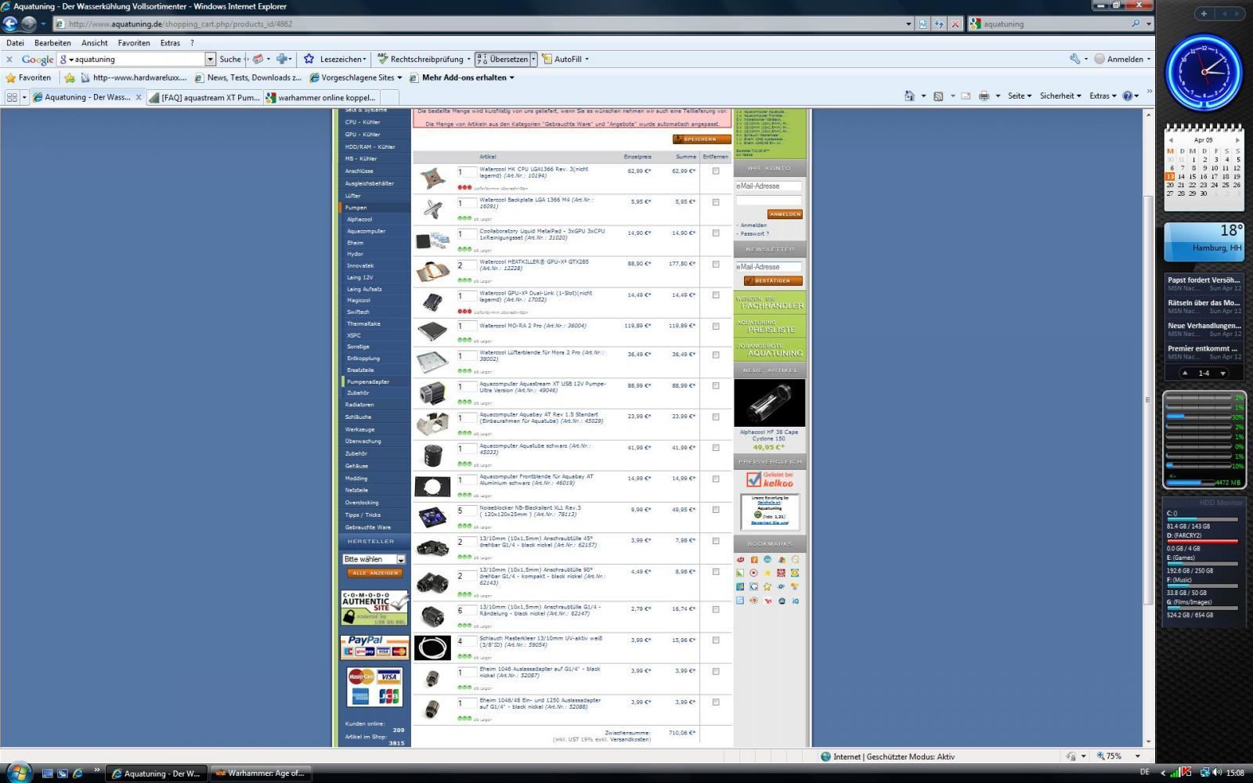The width and height of the screenshot is (1253, 783).
Task: Click the Ihr Konto eMail-Adresse field
Action: click(x=768, y=186)
